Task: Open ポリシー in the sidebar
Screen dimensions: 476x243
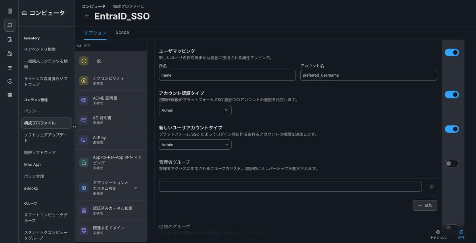Action: pos(32,111)
